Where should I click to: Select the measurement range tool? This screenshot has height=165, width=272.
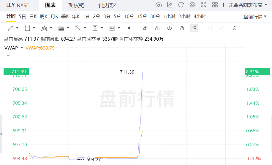point(95,28)
